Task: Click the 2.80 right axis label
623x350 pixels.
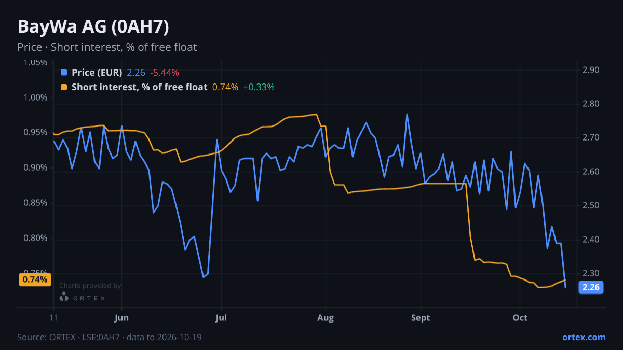Action: click(x=591, y=104)
